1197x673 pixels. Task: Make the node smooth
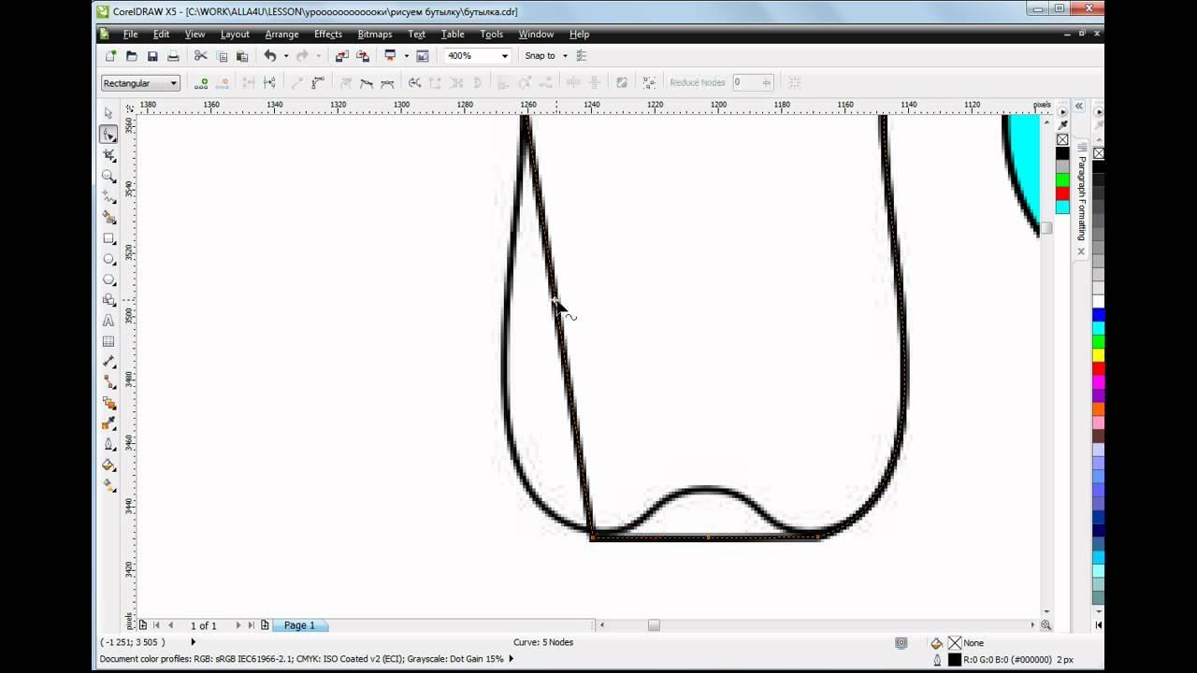tap(367, 83)
